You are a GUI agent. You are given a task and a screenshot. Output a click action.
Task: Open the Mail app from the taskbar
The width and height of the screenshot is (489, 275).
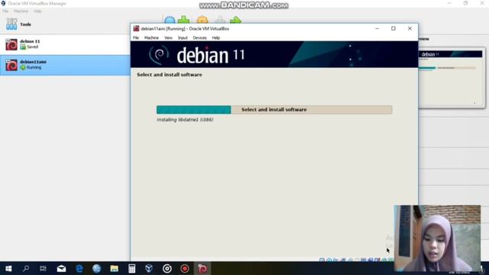point(61,268)
